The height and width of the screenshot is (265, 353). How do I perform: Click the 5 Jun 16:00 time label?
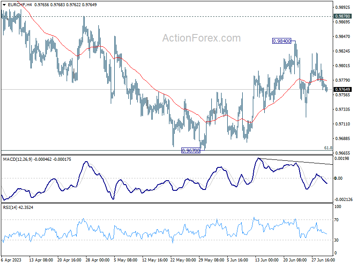pos(237,260)
